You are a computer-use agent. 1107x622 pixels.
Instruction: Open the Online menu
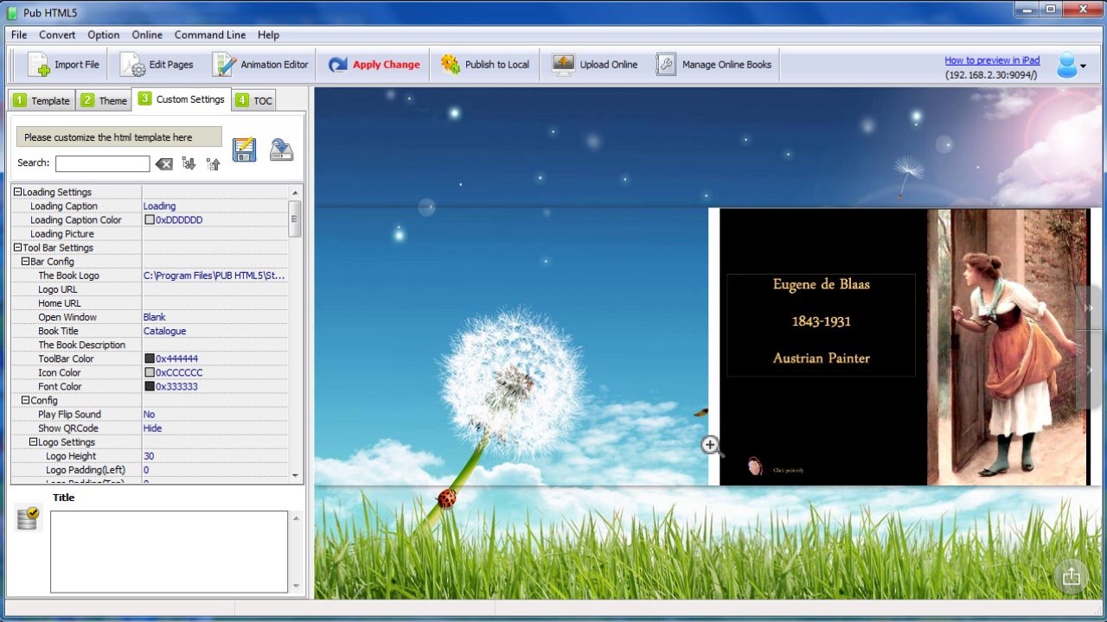point(147,35)
